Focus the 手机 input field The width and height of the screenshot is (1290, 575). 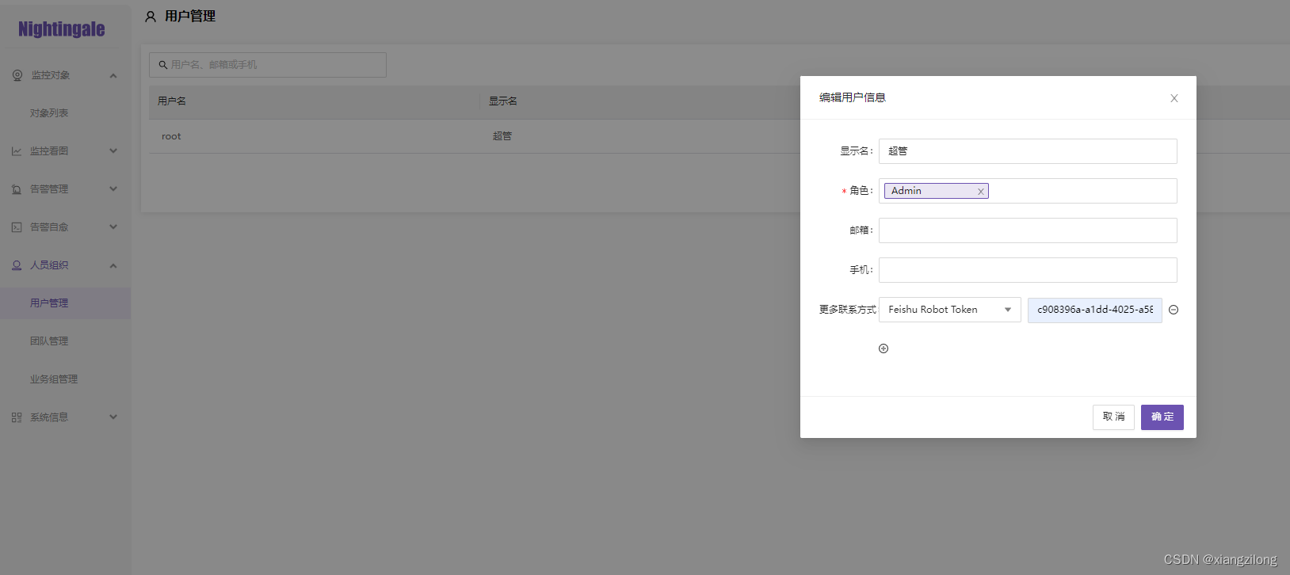[1028, 270]
